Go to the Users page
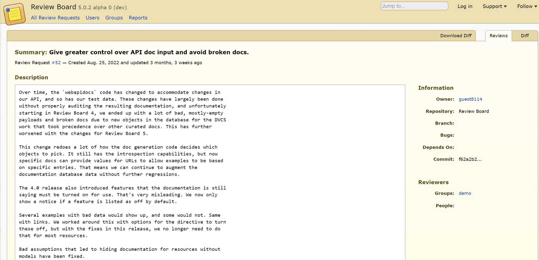The height and width of the screenshot is (260, 539). tap(92, 18)
